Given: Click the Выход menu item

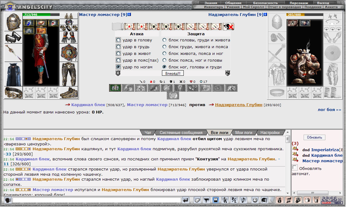Looking at the screenshot, I should coord(323,3).
